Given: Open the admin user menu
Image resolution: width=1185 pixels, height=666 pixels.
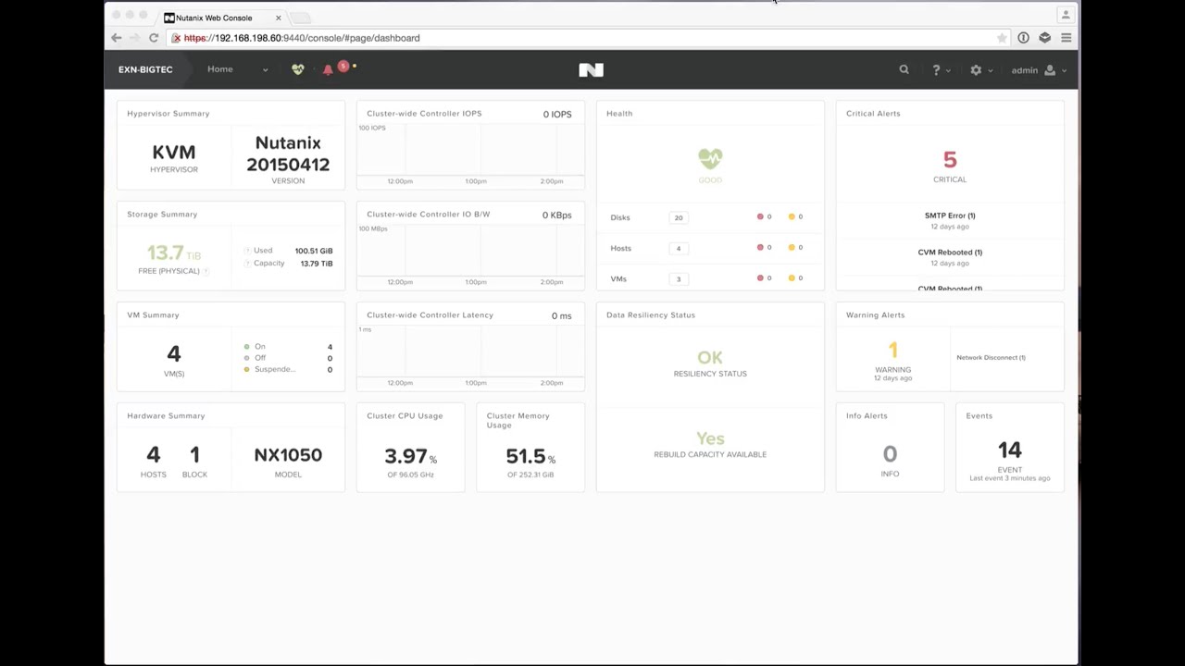Looking at the screenshot, I should pyautogui.click(x=1038, y=70).
